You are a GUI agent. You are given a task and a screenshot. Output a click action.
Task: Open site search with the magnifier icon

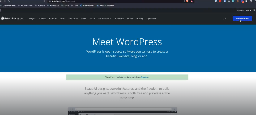pos(225,19)
